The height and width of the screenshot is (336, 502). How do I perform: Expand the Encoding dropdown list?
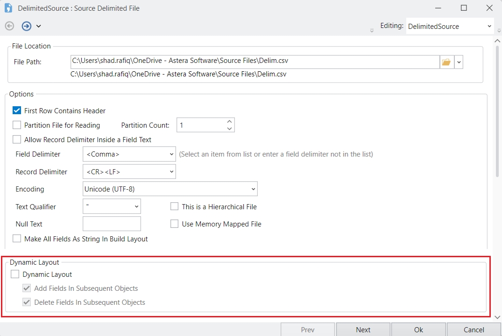170,189
